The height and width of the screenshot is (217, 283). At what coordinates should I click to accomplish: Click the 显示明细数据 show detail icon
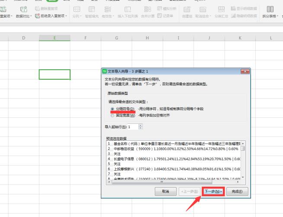point(233,8)
